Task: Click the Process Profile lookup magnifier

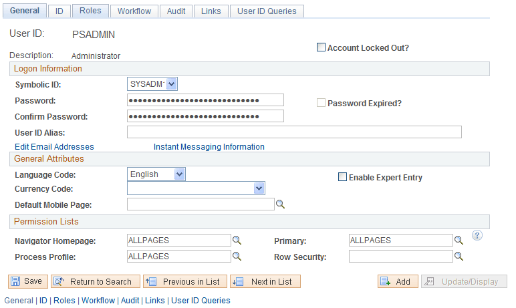Action: coord(237,257)
